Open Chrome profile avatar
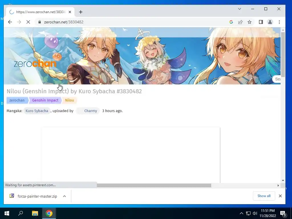 pyautogui.click(x=270, y=22)
